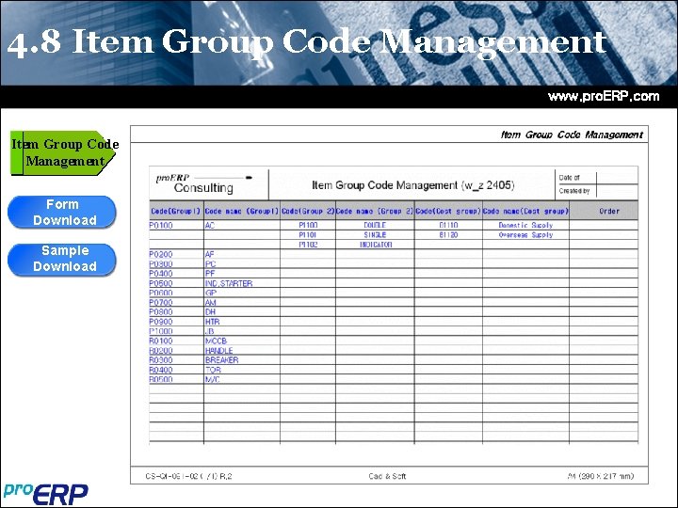Click the DOUBLE code name cell
Viewport: 678px width, 508px height.
point(375,225)
